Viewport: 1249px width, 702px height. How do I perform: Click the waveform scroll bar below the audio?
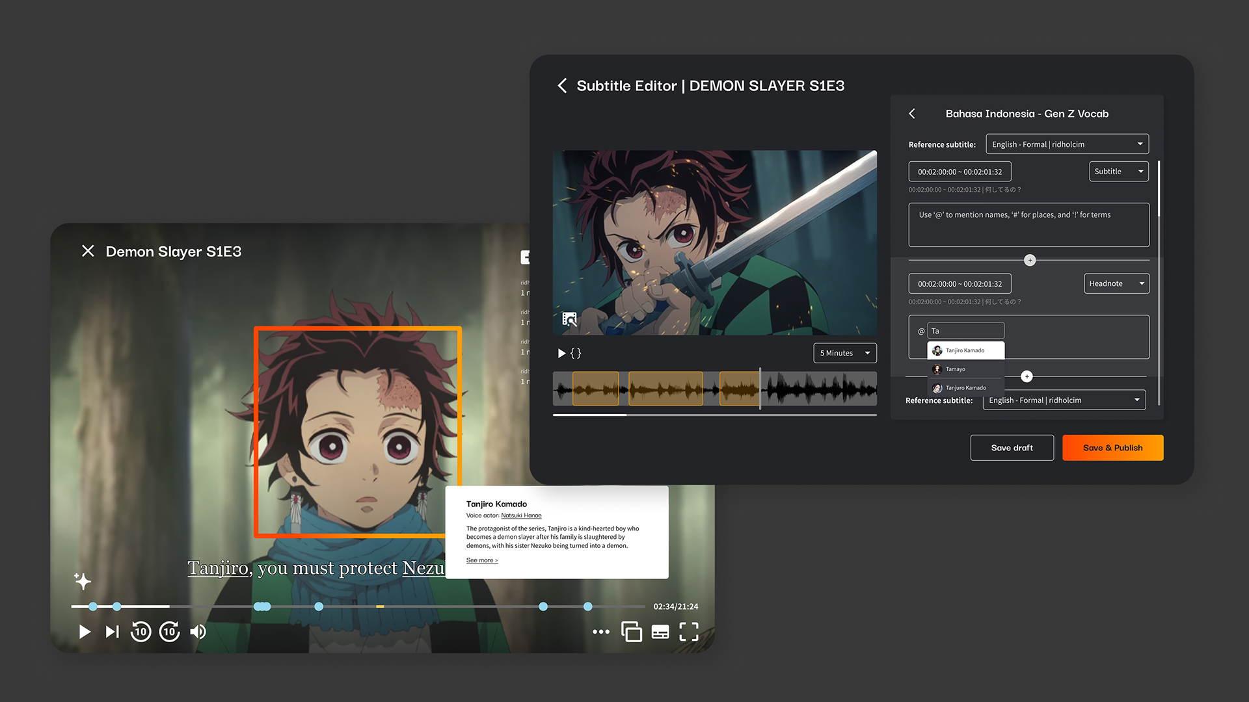coord(714,415)
